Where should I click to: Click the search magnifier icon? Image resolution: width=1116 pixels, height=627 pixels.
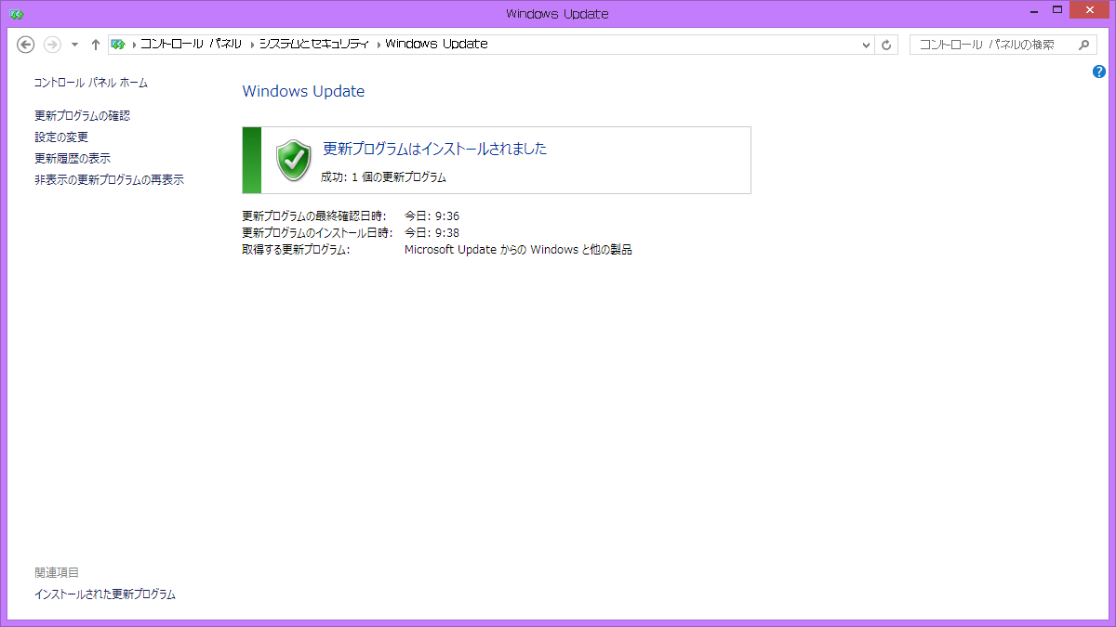(1084, 45)
